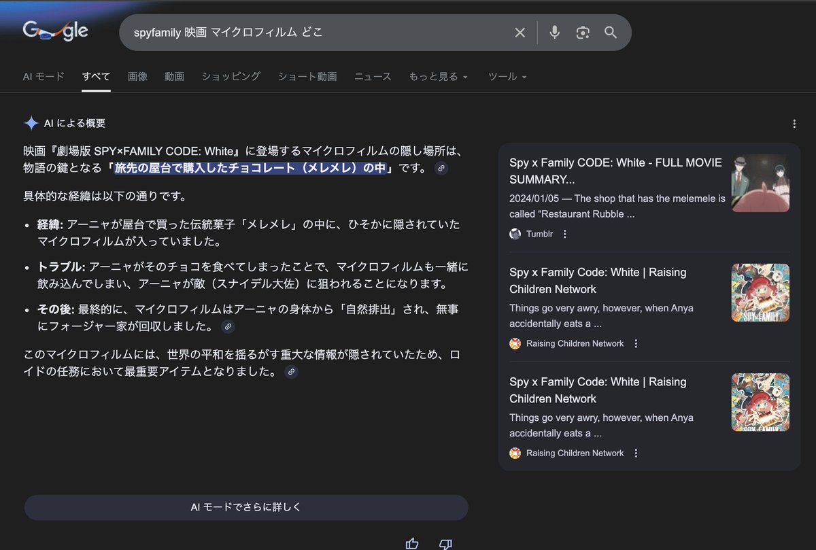Open the Tumblr result's three-dot menu
816x550 pixels.
(565, 234)
